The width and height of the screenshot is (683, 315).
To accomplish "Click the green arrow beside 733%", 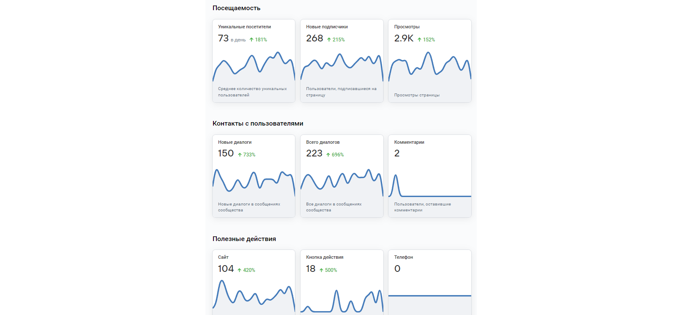I will [x=240, y=155].
